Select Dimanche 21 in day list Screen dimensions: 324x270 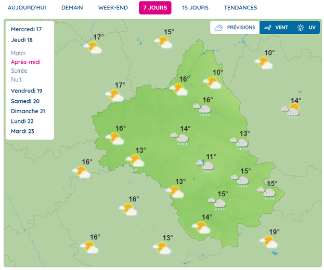(x=28, y=111)
